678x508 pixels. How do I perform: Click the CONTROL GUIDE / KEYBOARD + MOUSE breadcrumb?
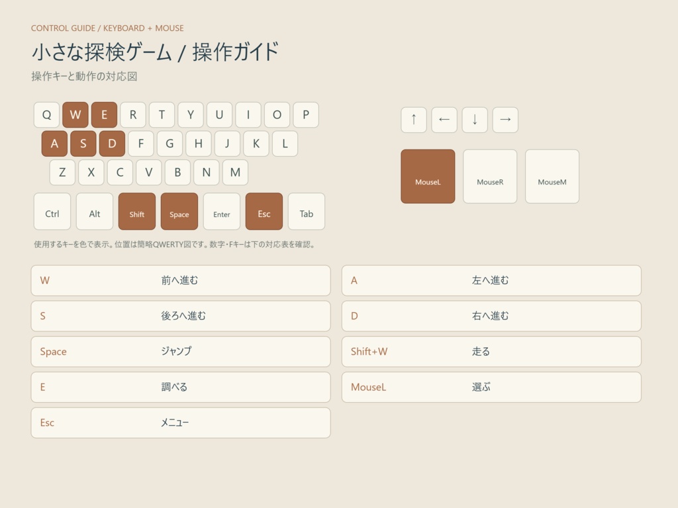pyautogui.click(x=107, y=28)
